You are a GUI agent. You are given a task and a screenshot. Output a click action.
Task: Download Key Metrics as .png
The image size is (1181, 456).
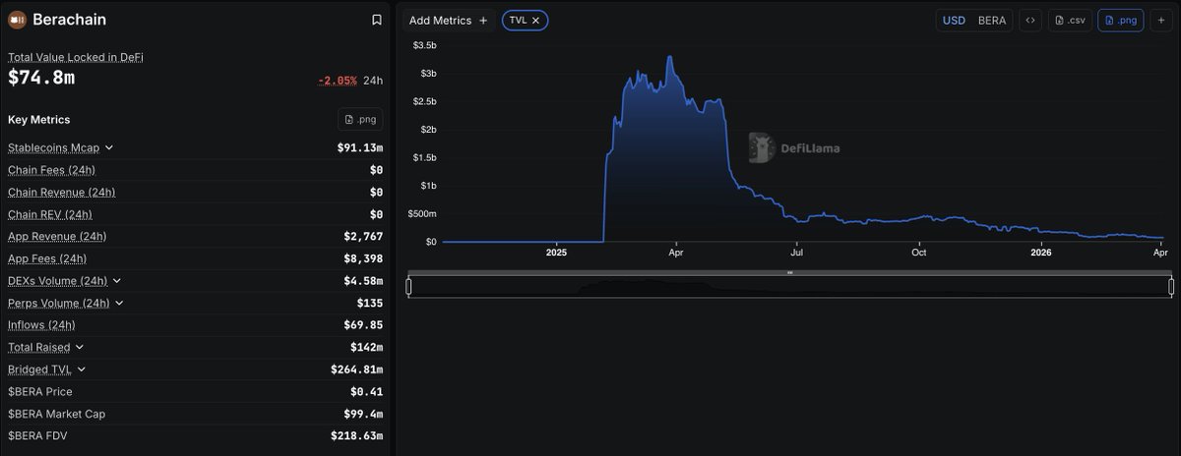pyautogui.click(x=360, y=119)
